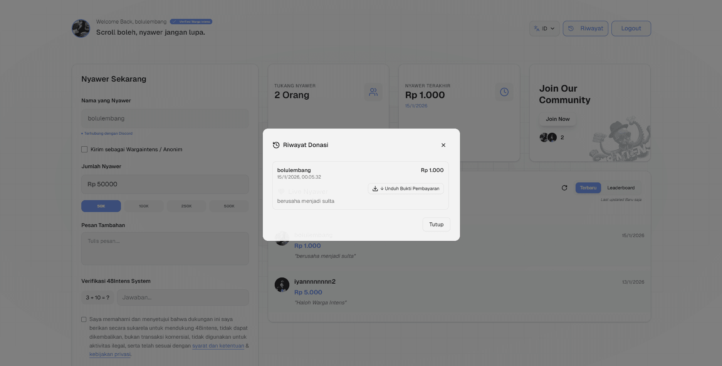The image size is (722, 366).
Task: Click the Tukang Nyawer people icon
Action: point(373,92)
